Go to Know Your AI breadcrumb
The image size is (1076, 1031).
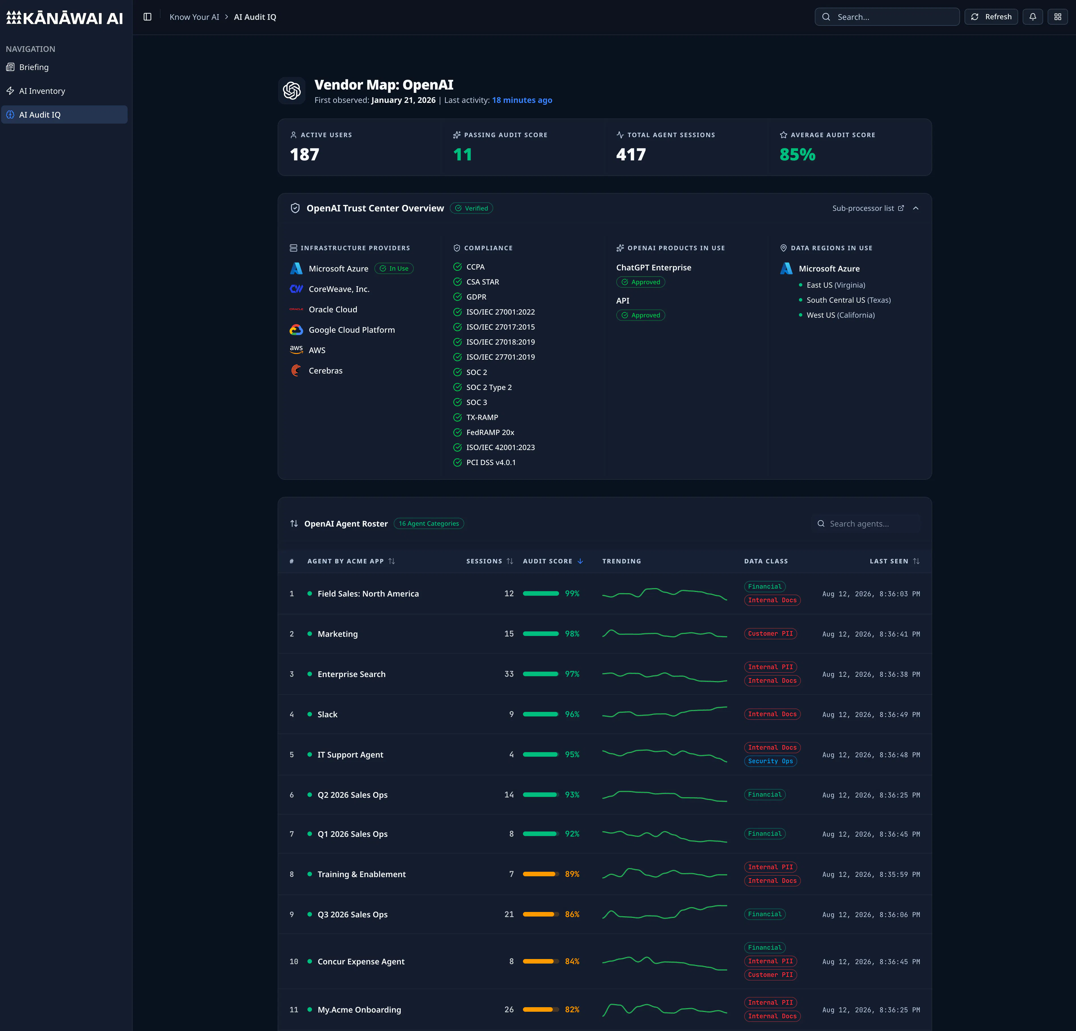tap(194, 17)
